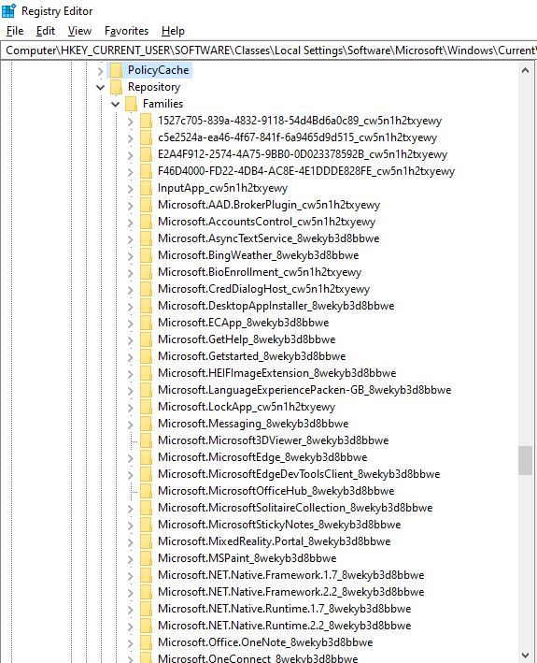Expand the Microsoft.LockApp key chevron
Image resolution: width=537 pixels, height=663 pixels.
(x=131, y=408)
